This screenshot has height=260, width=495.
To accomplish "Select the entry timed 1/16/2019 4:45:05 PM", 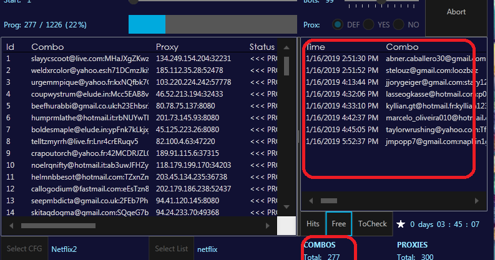I will point(395,130).
